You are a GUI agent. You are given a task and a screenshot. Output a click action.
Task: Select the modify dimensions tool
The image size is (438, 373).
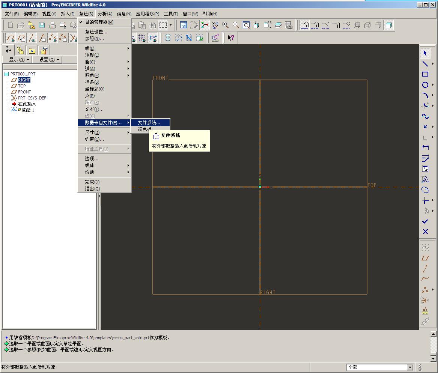point(425,158)
